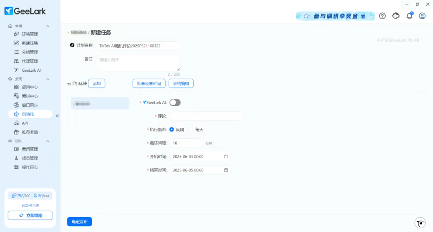
Task: Collapse the 团队 sidebar section
Action: pyautogui.click(x=48, y=141)
